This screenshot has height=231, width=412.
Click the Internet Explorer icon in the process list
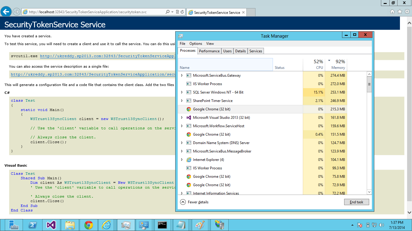pos(189,160)
